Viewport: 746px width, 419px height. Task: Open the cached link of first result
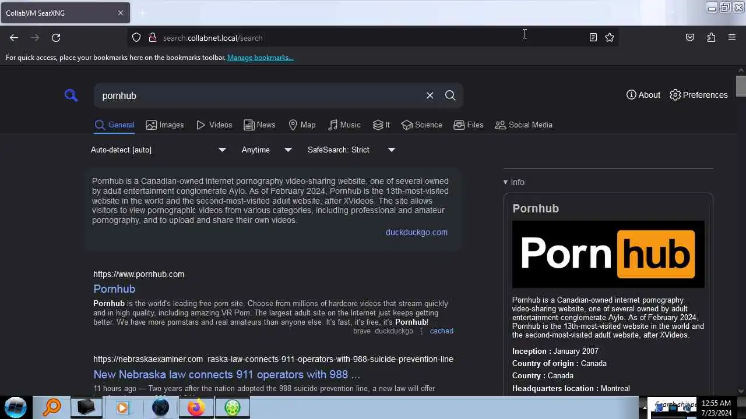(442, 331)
